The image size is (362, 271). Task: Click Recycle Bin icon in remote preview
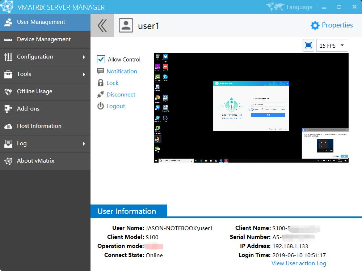coord(157,57)
